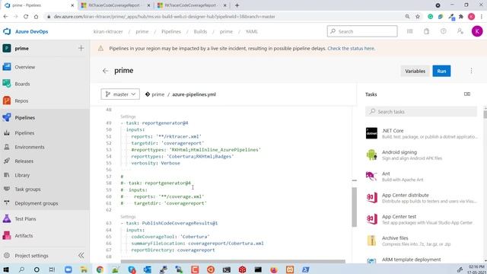Select the Pipelines sub-item
Image resolution: width=487 pixels, height=274 pixels.
(x=24, y=133)
